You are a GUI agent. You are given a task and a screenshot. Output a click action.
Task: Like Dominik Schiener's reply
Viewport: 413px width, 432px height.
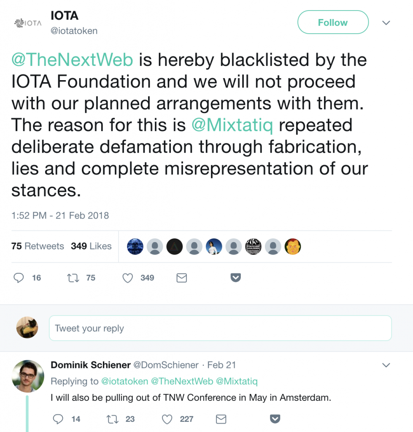coord(167,419)
